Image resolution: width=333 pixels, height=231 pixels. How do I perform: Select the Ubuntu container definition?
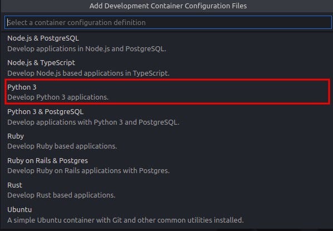[166, 215]
